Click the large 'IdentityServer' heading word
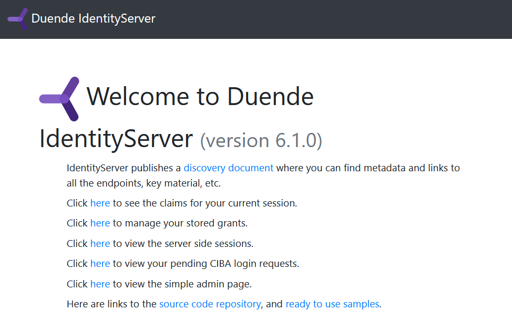 (116, 139)
